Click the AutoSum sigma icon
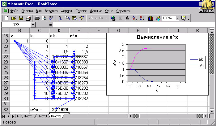The width and height of the screenshot is (216, 126). pyautogui.click(x=121, y=18)
